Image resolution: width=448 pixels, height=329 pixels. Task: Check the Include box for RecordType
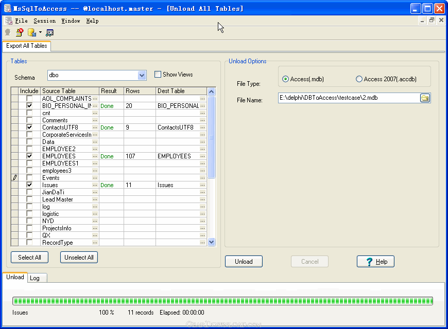tap(29, 243)
